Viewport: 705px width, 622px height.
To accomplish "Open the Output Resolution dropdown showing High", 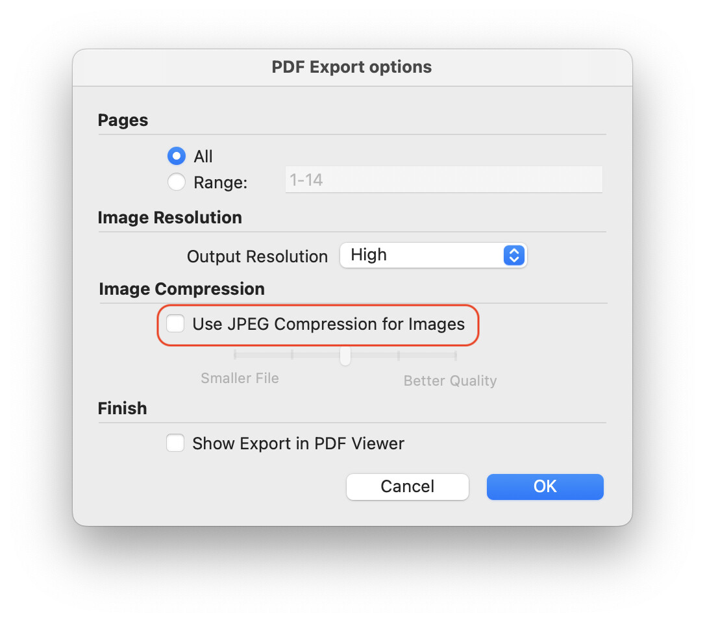I will tap(432, 255).
